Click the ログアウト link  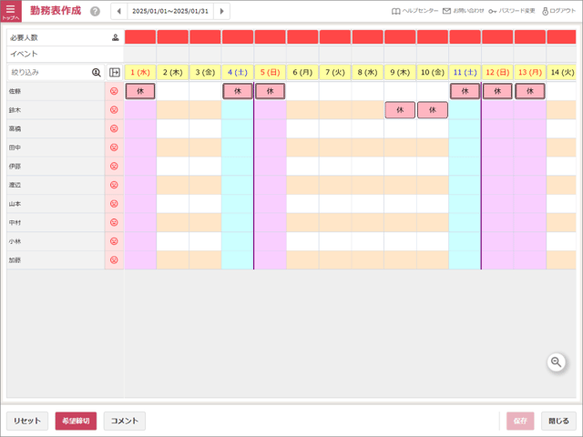click(x=558, y=11)
